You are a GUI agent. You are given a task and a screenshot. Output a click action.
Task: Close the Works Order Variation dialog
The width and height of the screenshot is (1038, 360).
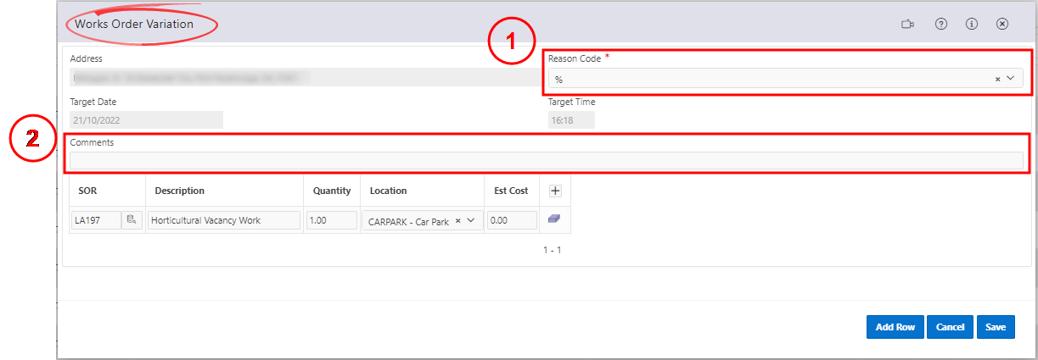point(1002,25)
